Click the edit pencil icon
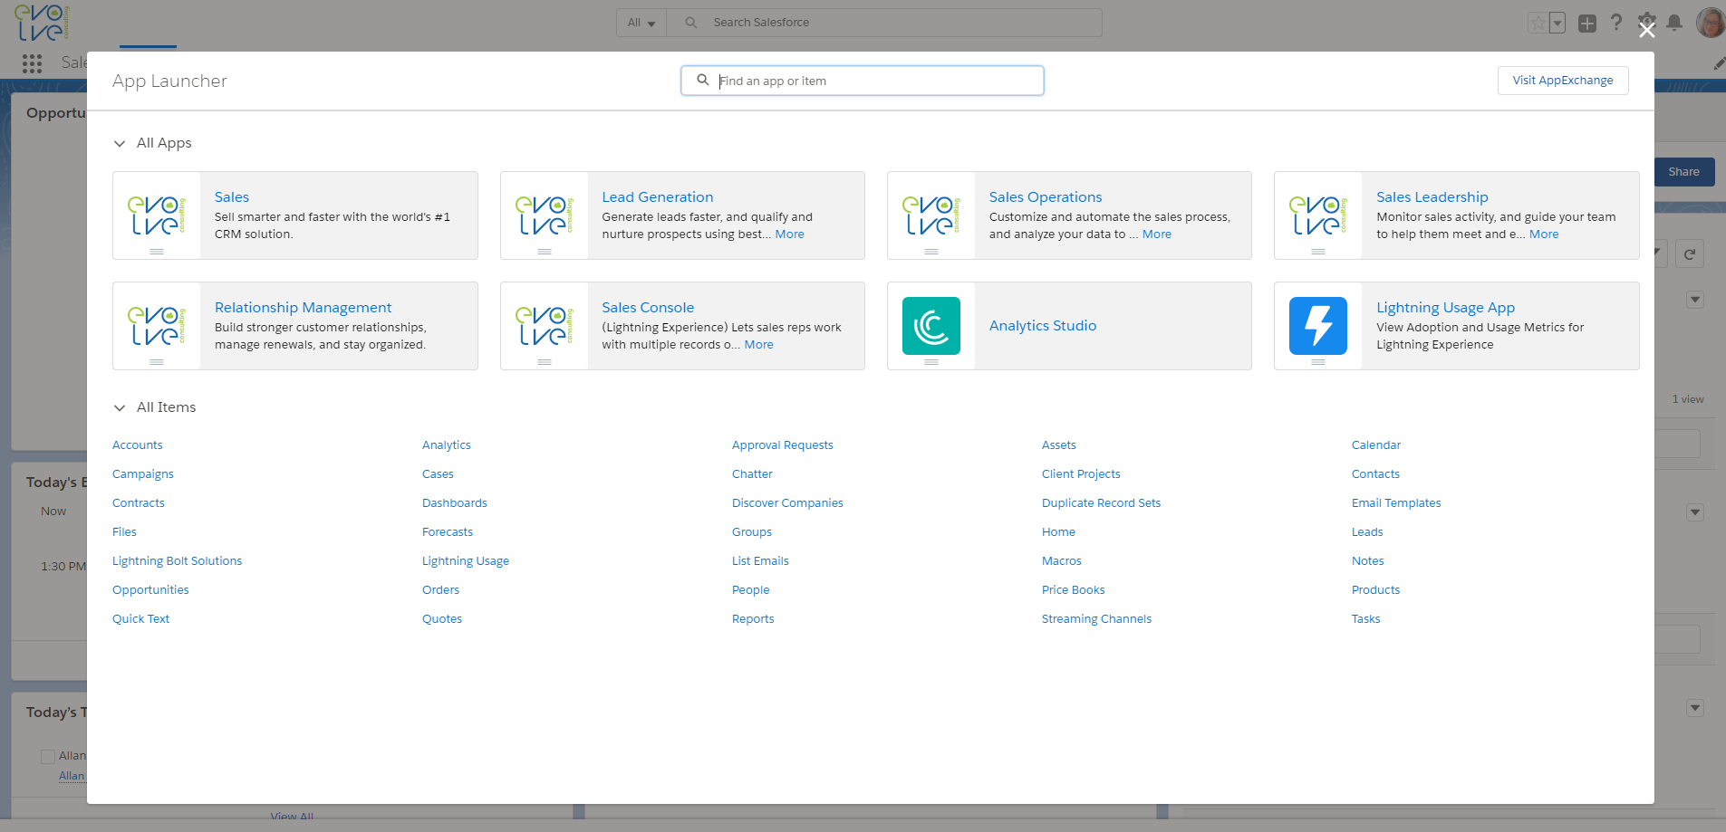The image size is (1726, 832). point(1720,63)
